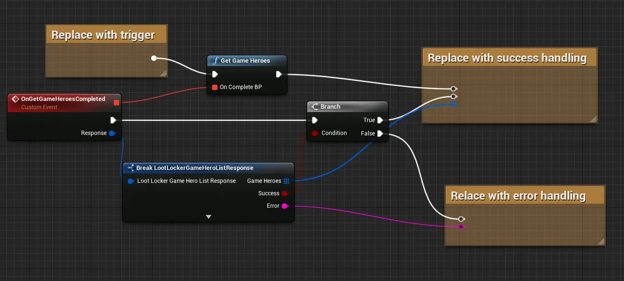The height and width of the screenshot is (281, 624).
Task: Click the 'True' label on Branch
Action: (x=369, y=120)
